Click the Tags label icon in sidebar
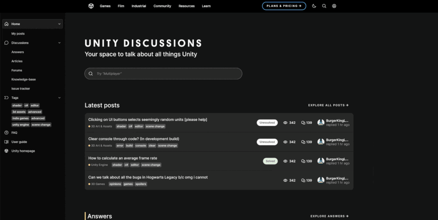This screenshot has height=220, width=438. click(6, 98)
